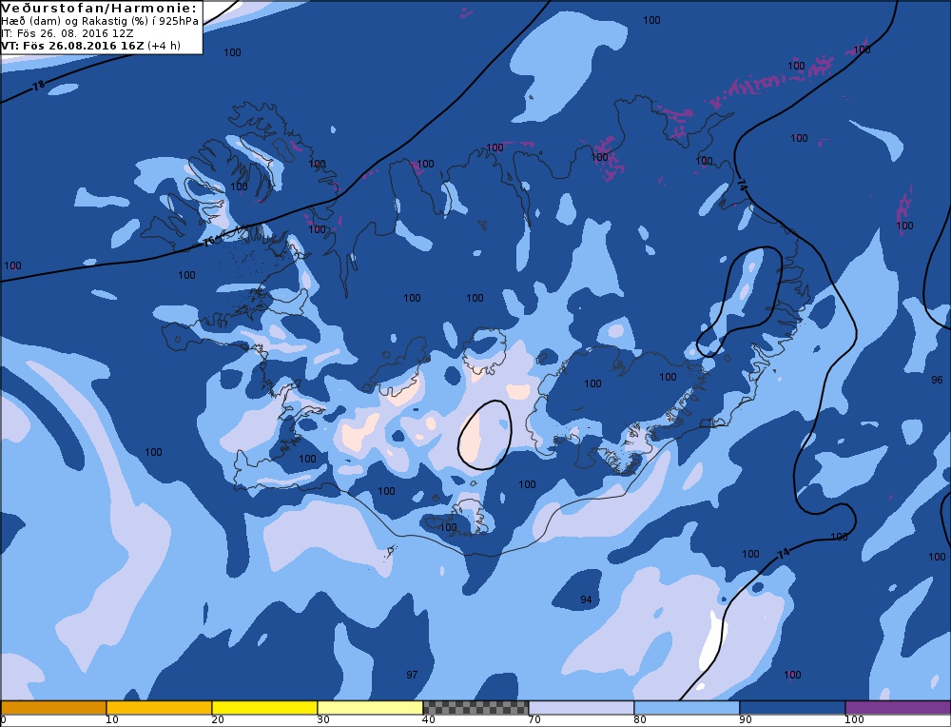The height and width of the screenshot is (727, 951).
Task: Click the humidity value '96' on the map
Action: (x=937, y=380)
